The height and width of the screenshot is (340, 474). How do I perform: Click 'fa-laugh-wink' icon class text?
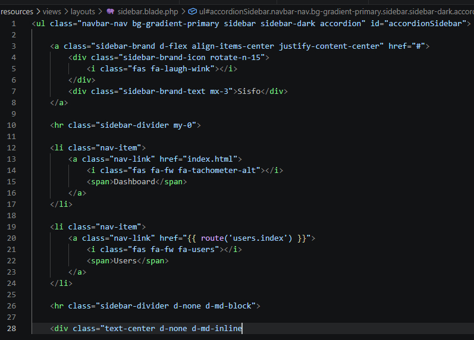(180, 69)
